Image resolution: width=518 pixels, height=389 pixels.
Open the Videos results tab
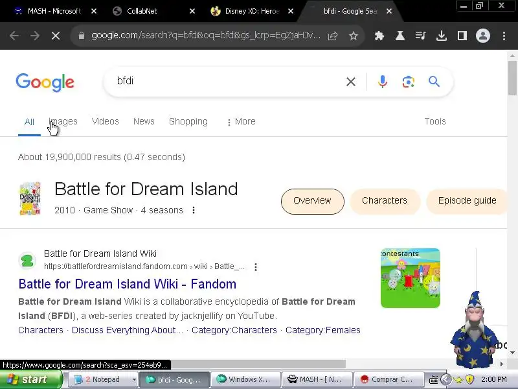coord(105,121)
